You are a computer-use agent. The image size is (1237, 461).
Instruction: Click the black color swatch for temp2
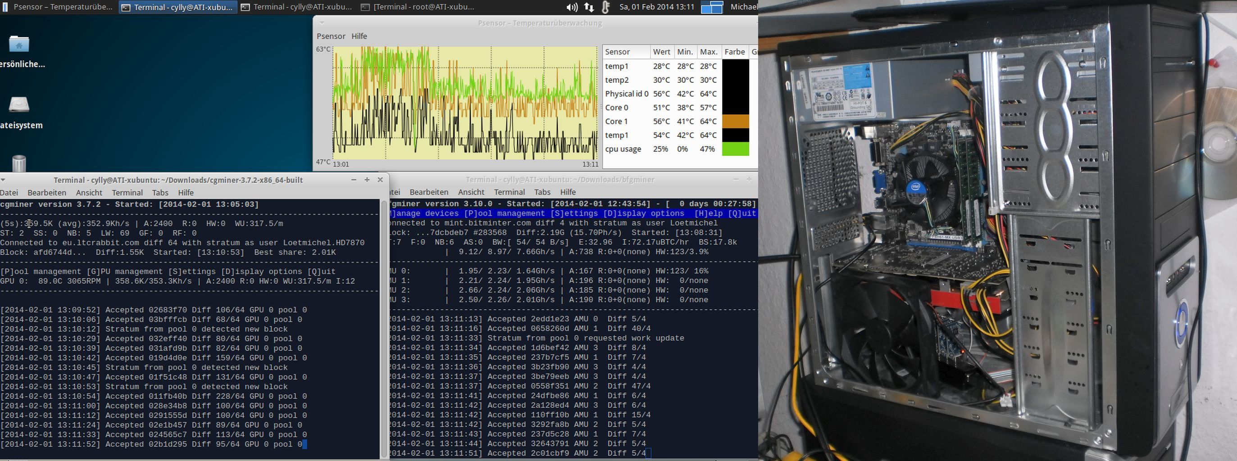pyautogui.click(x=736, y=80)
